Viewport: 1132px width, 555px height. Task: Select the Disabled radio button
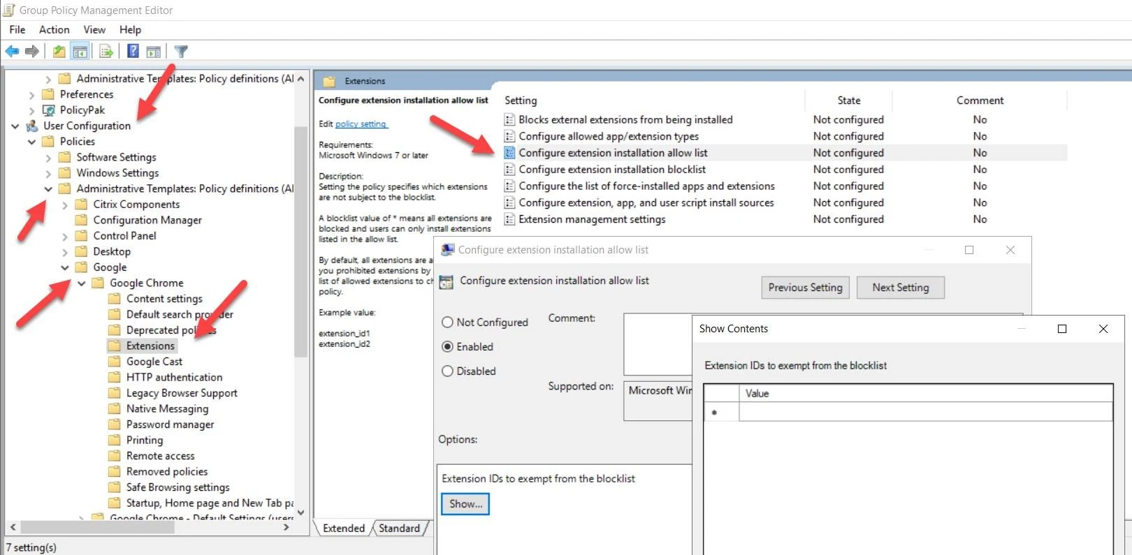[x=448, y=371]
